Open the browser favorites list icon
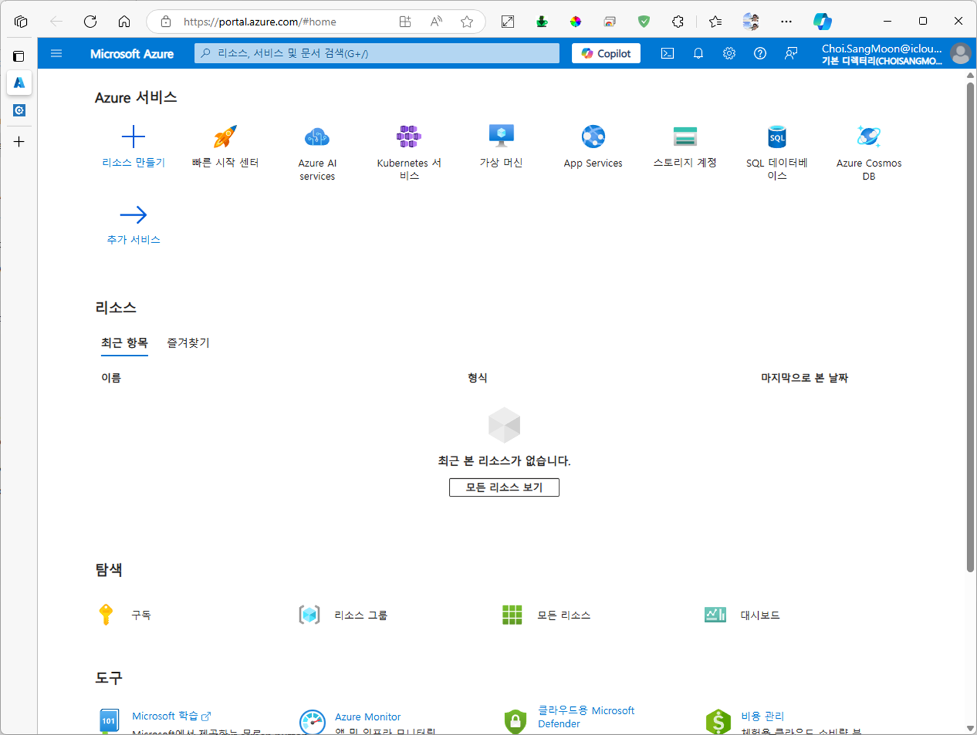Image resolution: width=977 pixels, height=735 pixels. click(x=715, y=22)
